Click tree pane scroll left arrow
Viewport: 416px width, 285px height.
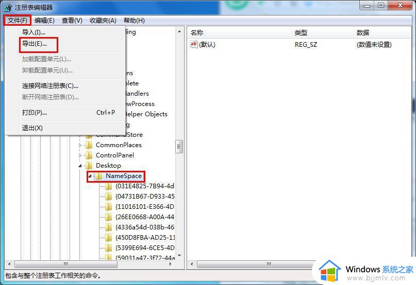pos(9,264)
